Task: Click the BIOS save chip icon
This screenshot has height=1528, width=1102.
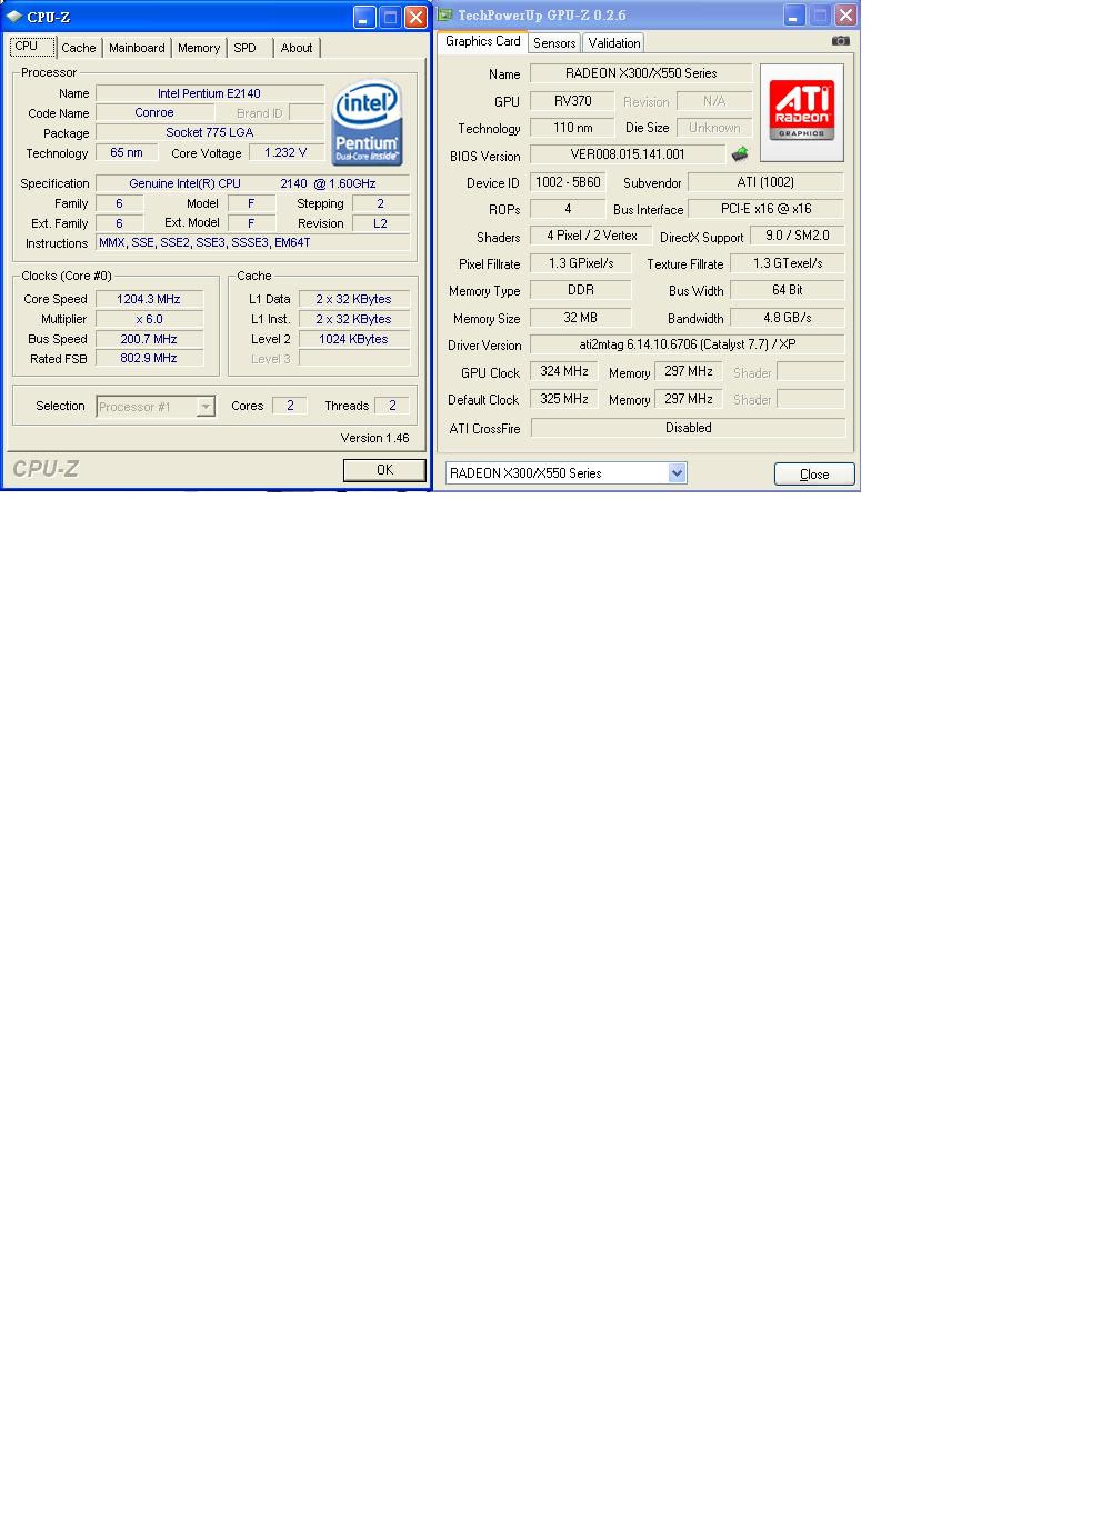Action: 740,154
